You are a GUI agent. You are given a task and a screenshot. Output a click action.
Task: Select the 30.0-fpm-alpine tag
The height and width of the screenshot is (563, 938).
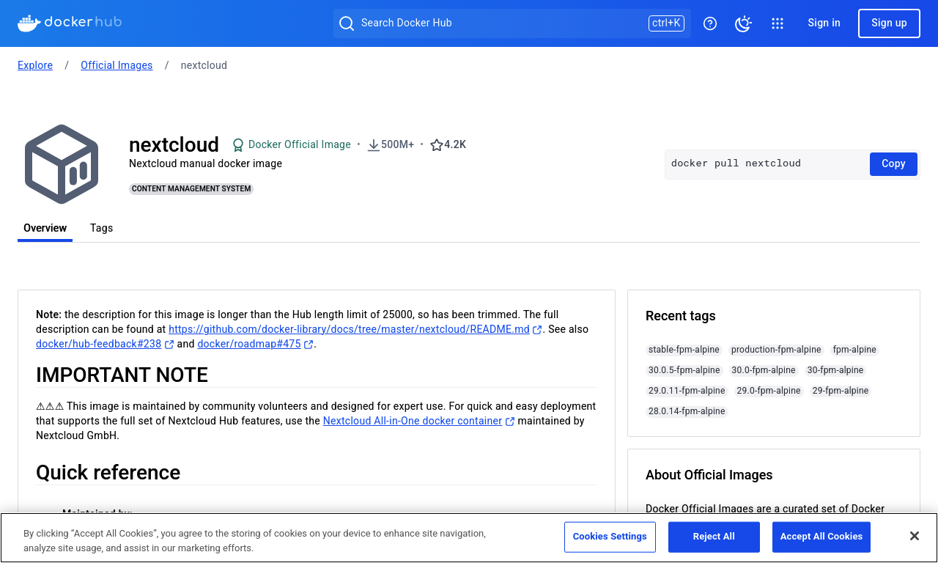coord(764,370)
